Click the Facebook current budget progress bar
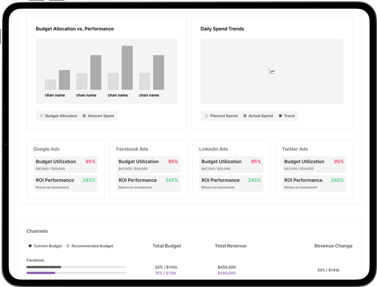Image resolution: width=377 pixels, height=287 pixels. point(76,267)
